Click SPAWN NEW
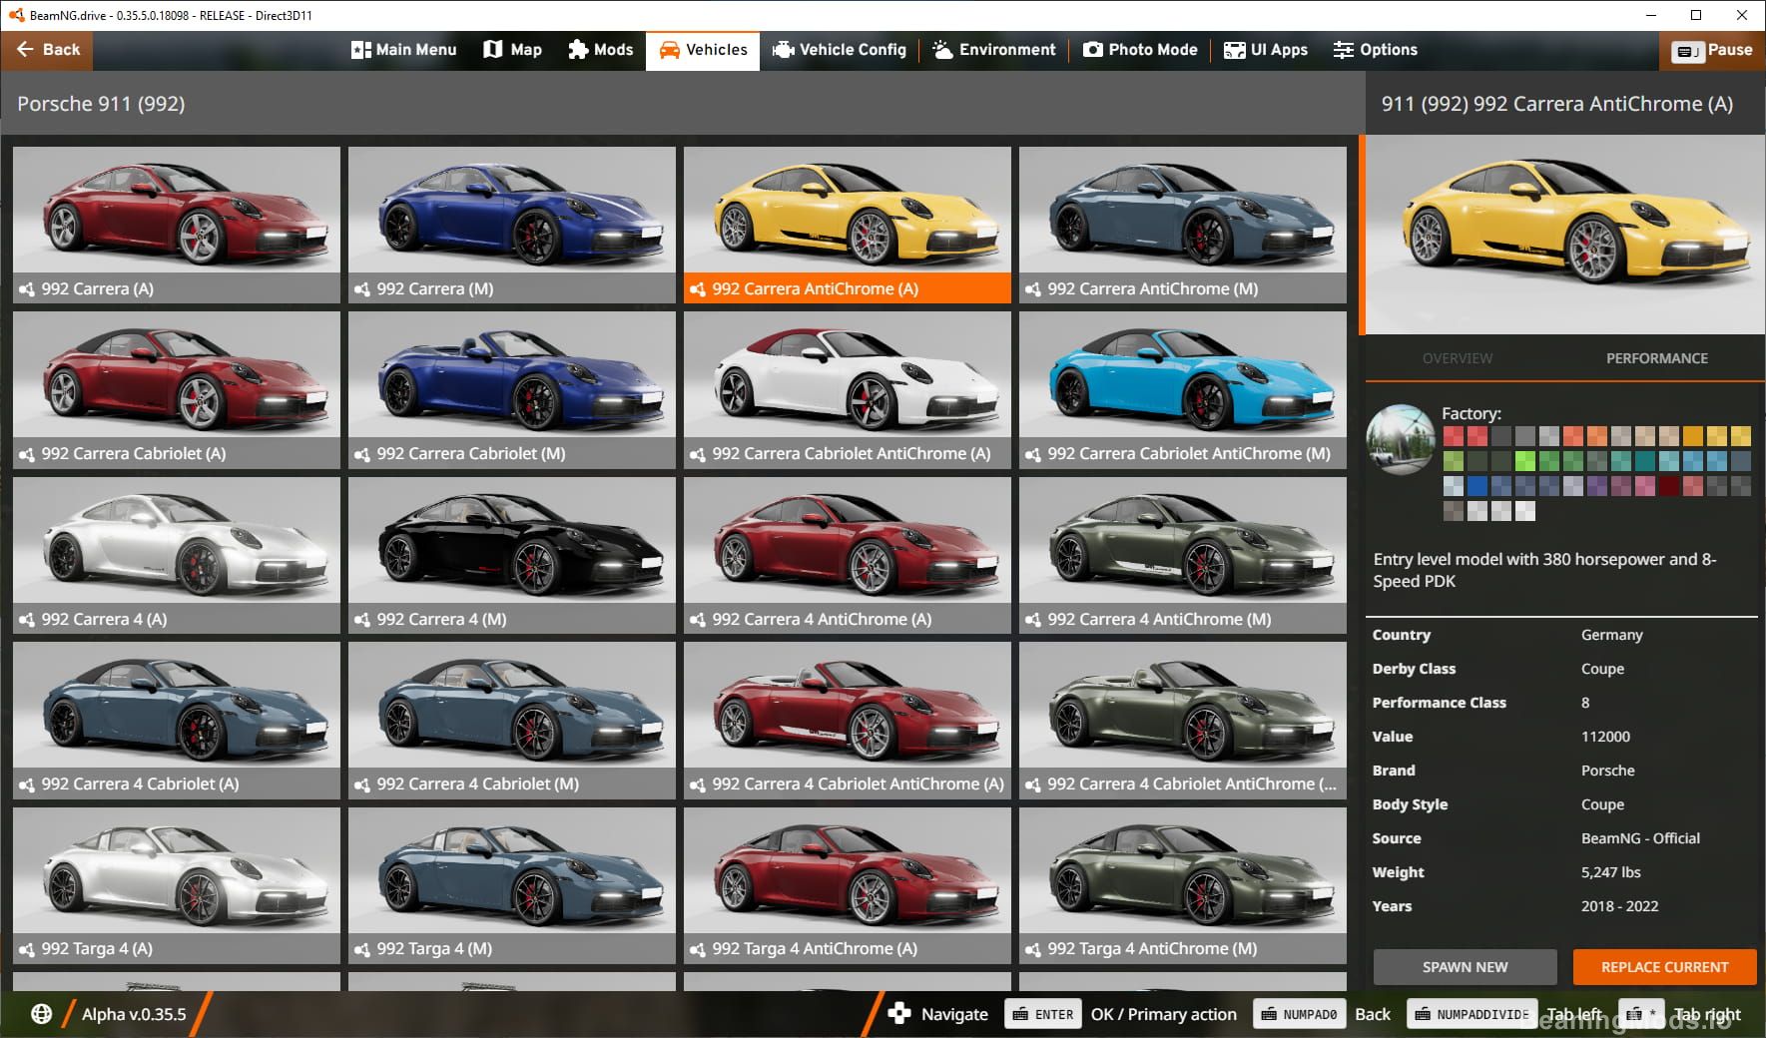The width and height of the screenshot is (1766, 1038). [x=1465, y=967]
